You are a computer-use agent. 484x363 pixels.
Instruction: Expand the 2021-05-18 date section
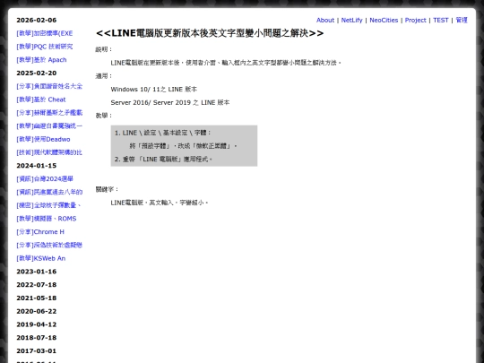(37, 298)
